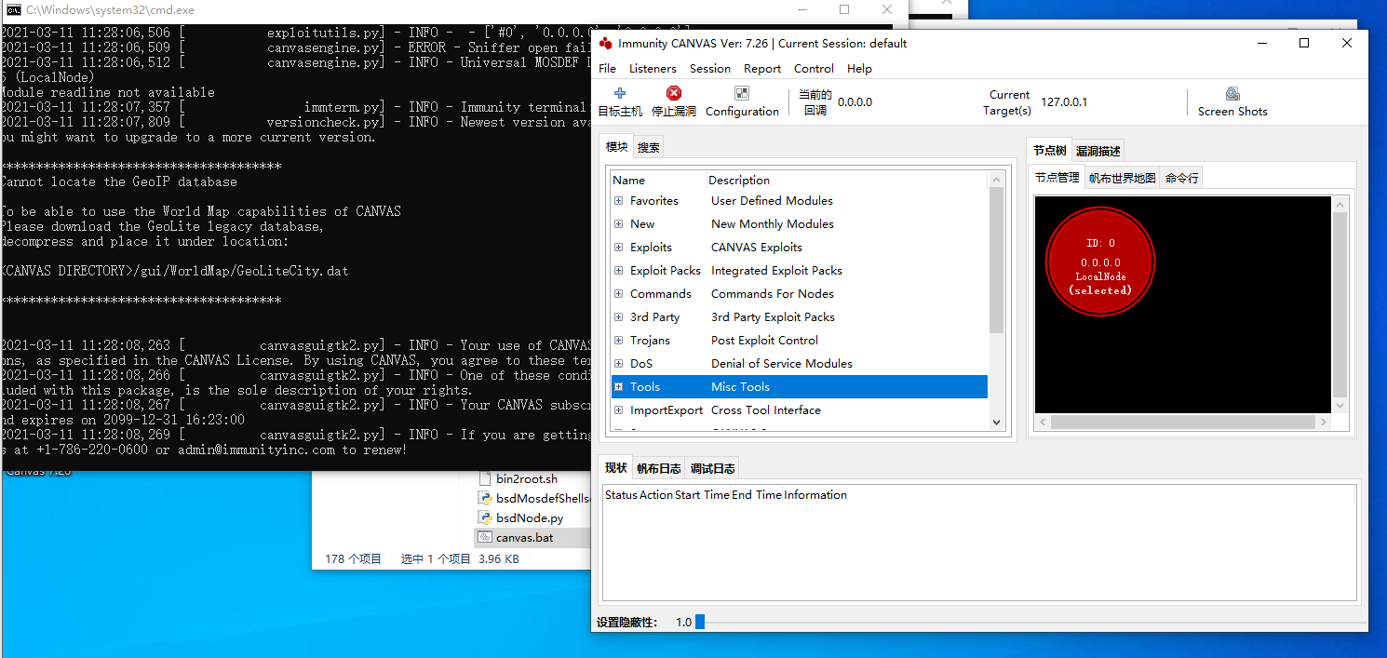Image resolution: width=1387 pixels, height=658 pixels.
Task: Click the 'User Defined Modules' description
Action: 772,200
